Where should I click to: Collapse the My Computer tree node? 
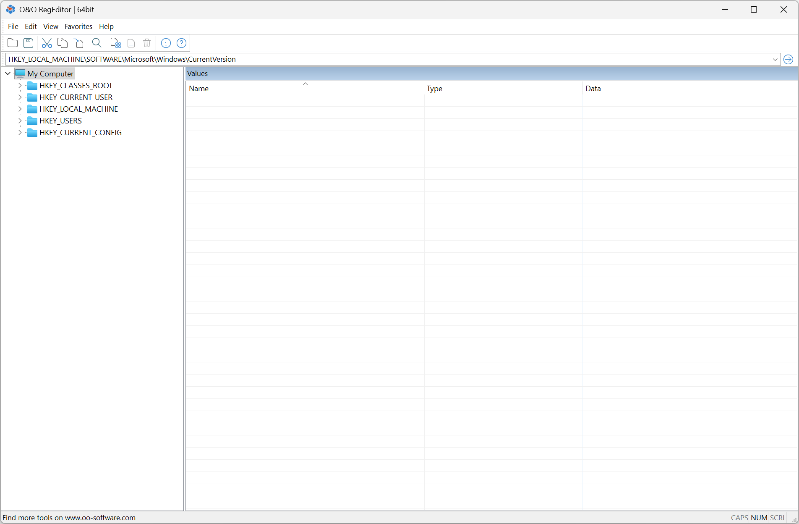coord(8,73)
